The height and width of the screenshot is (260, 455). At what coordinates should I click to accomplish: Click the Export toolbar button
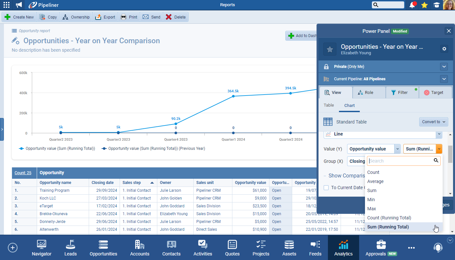point(105,17)
